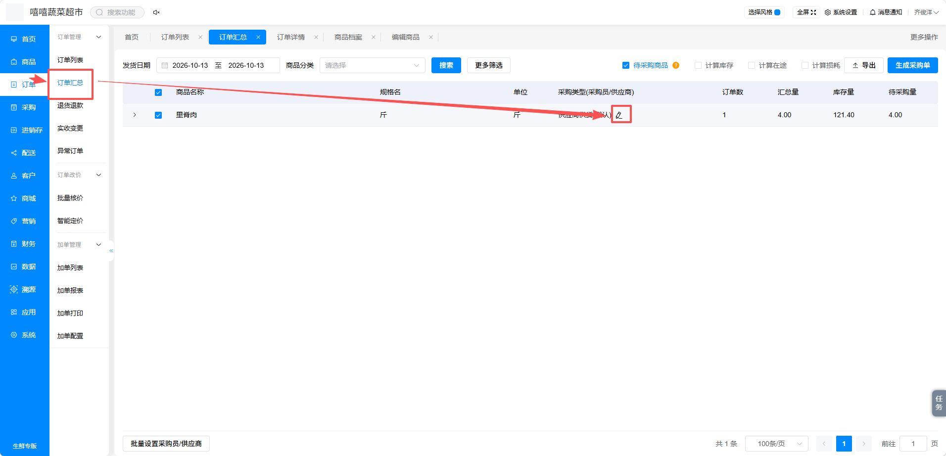
Task: Click the 搜索 search button
Action: pos(446,65)
